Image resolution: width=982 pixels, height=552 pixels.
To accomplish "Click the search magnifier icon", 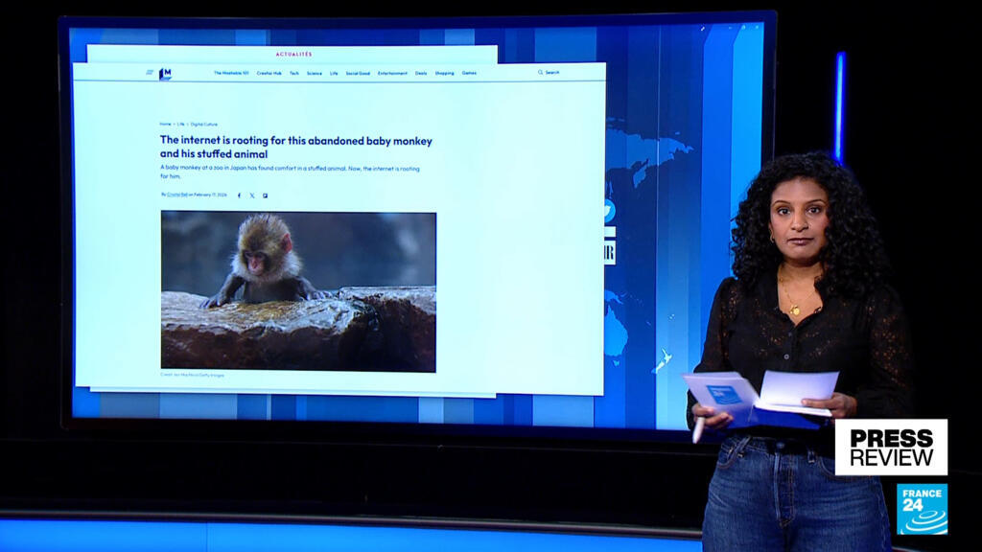I will pos(540,73).
